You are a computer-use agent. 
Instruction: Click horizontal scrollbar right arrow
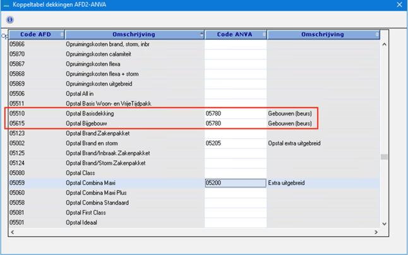[x=375, y=232]
